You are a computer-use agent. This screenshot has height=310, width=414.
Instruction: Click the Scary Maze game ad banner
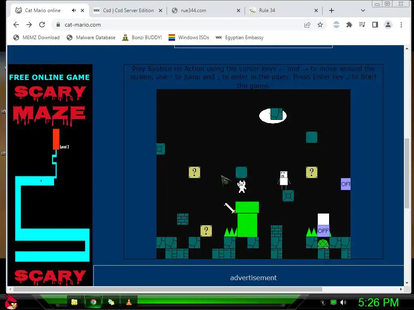point(51,175)
